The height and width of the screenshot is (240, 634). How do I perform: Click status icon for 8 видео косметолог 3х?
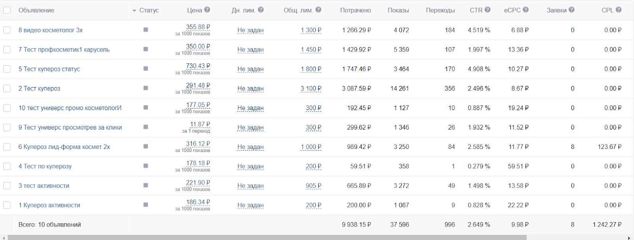click(x=146, y=30)
